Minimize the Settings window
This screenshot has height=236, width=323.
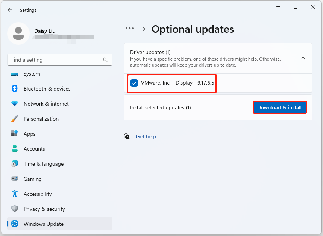click(x=278, y=7)
